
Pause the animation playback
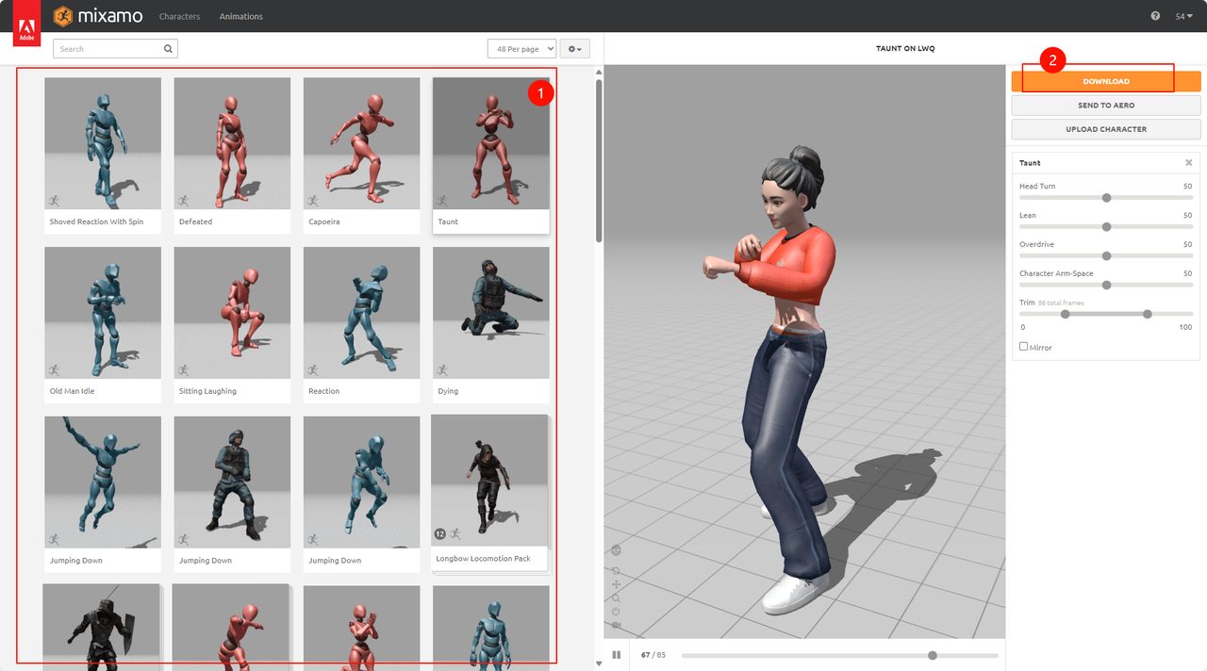point(617,655)
